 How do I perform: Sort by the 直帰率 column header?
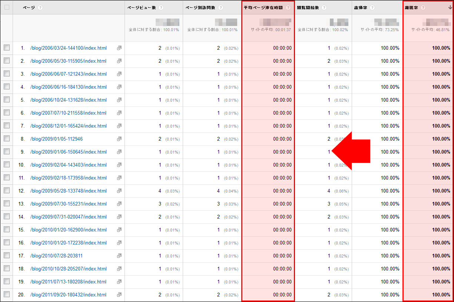point(361,8)
